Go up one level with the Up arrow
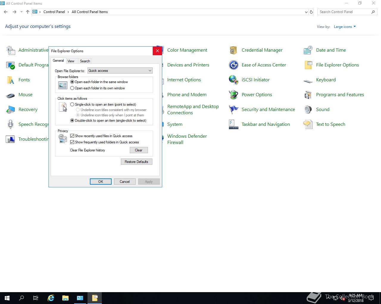The width and height of the screenshot is (381, 304). coord(28,12)
